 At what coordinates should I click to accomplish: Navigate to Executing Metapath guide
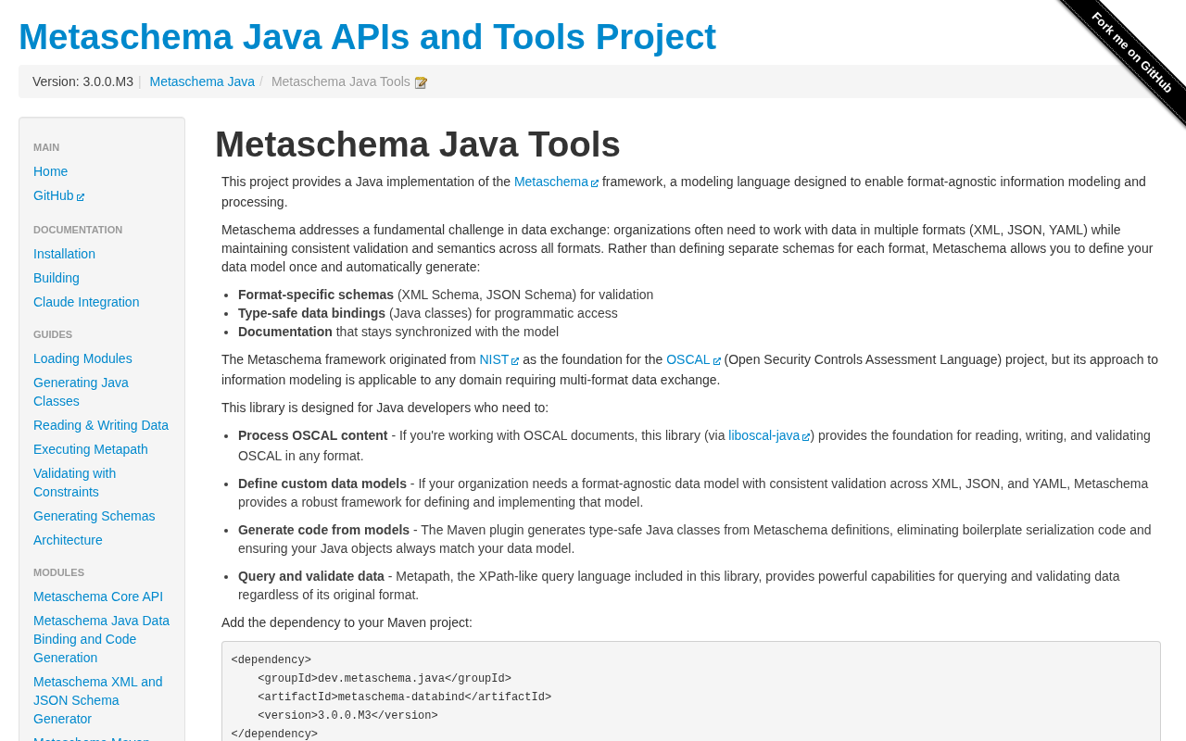point(91,449)
